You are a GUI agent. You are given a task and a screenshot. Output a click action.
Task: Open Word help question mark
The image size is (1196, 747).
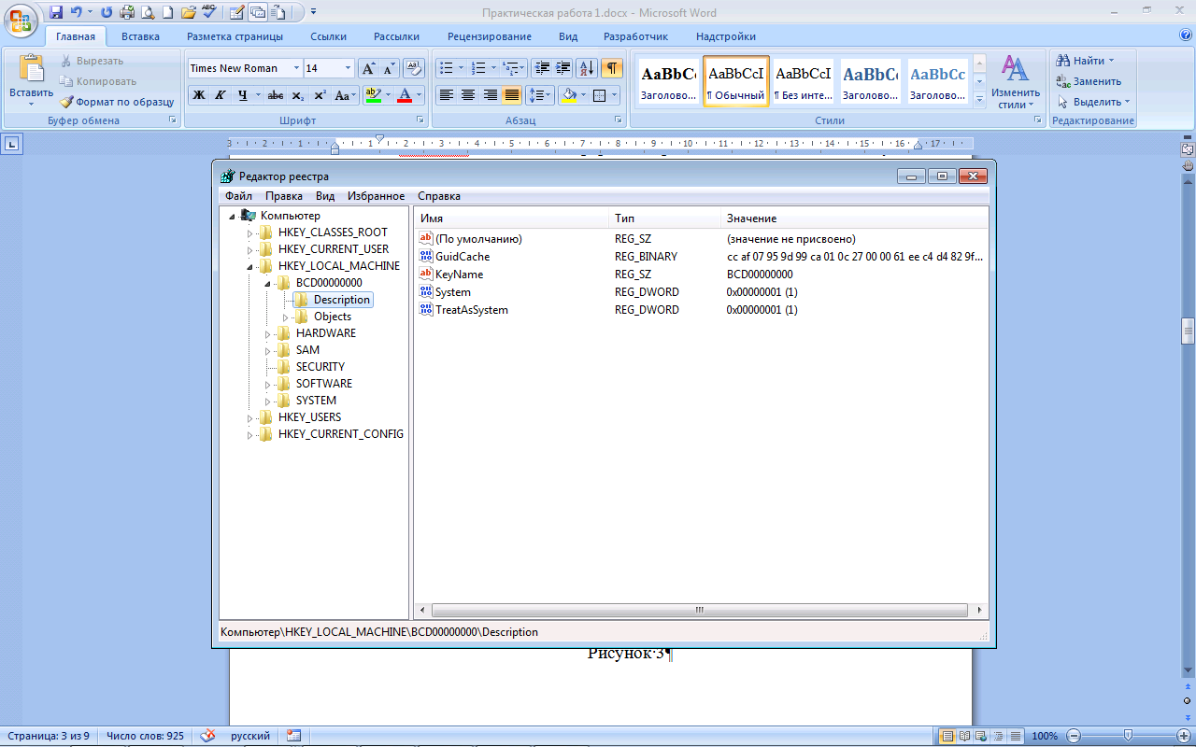pyautogui.click(x=1186, y=35)
